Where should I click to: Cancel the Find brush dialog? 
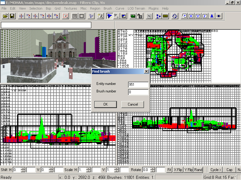(133, 104)
